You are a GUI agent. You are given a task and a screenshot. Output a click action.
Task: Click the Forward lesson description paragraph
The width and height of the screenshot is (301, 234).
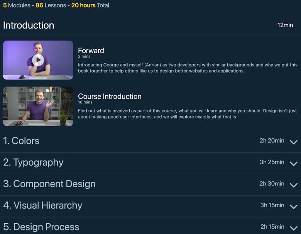point(188,68)
